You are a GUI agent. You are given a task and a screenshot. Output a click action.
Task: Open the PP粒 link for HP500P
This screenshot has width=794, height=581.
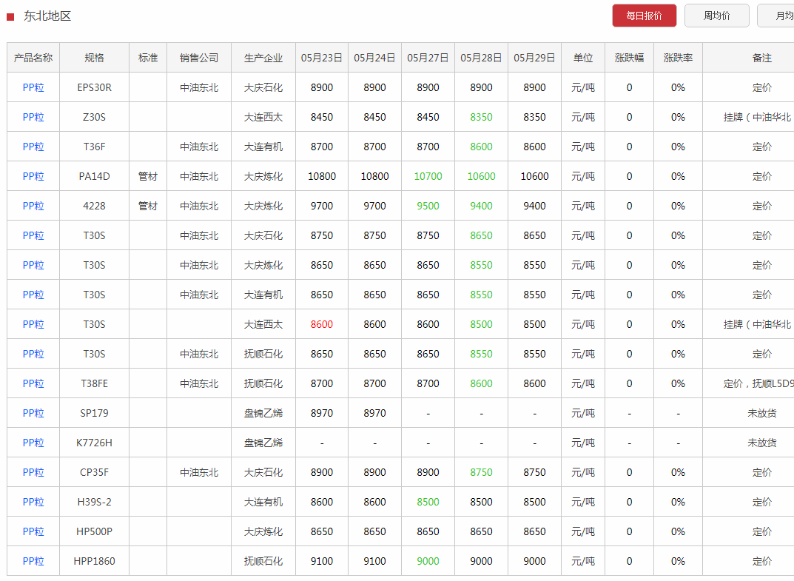[33, 532]
